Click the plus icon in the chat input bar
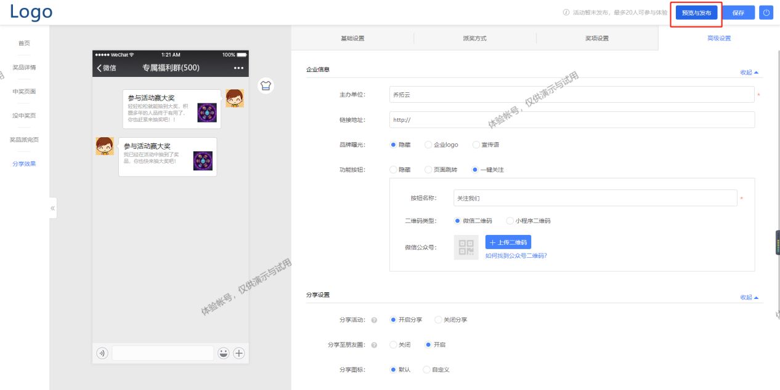This screenshot has width=780, height=390. click(238, 353)
